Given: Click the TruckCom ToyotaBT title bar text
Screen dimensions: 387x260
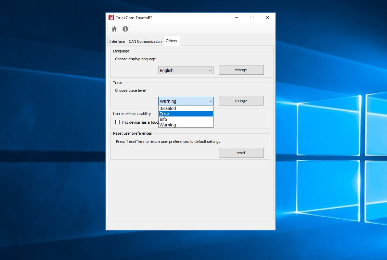Looking at the screenshot, I should click(x=134, y=18).
